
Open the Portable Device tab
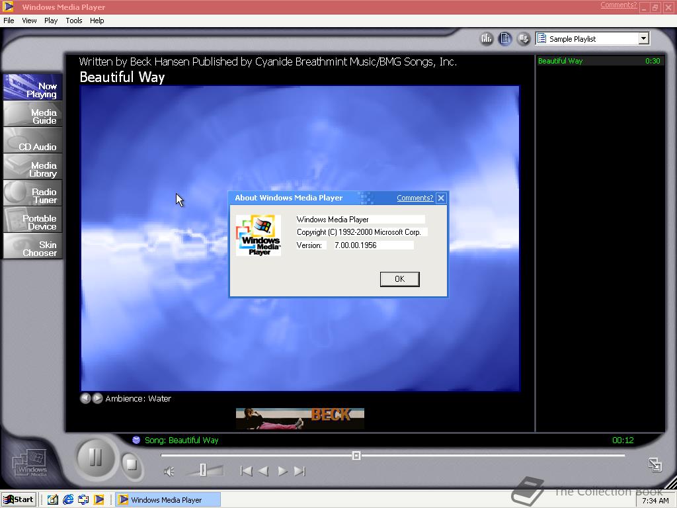[33, 220]
